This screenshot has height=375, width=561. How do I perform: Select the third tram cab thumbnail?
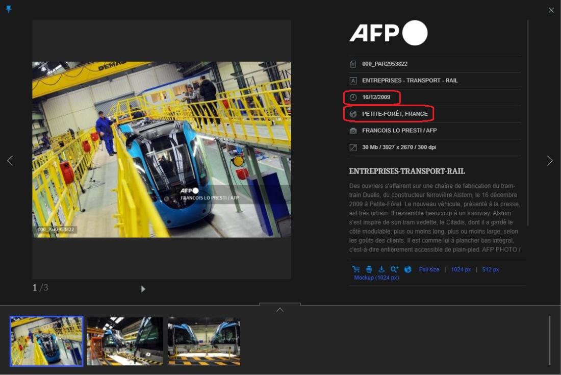[x=204, y=341]
